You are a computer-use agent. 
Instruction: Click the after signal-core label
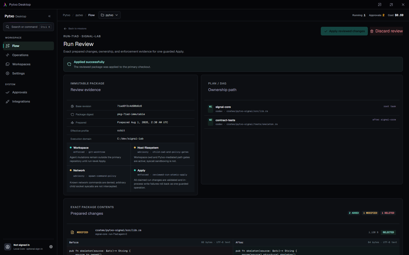(x=384, y=120)
